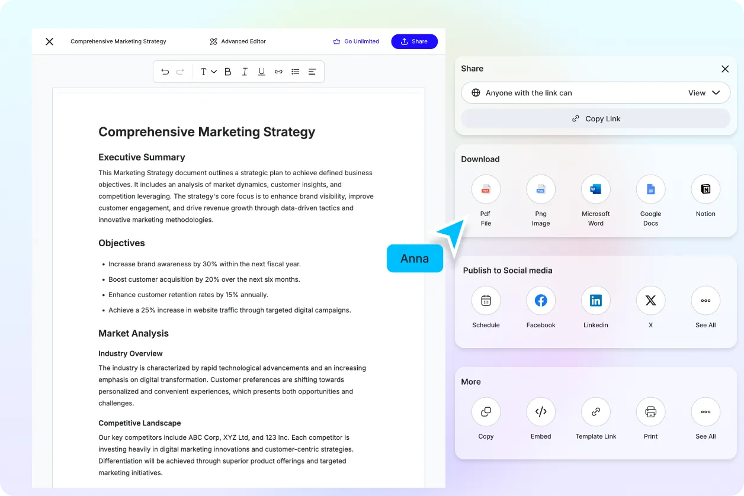
Task: Export the document as a Png Image
Action: coord(540,189)
